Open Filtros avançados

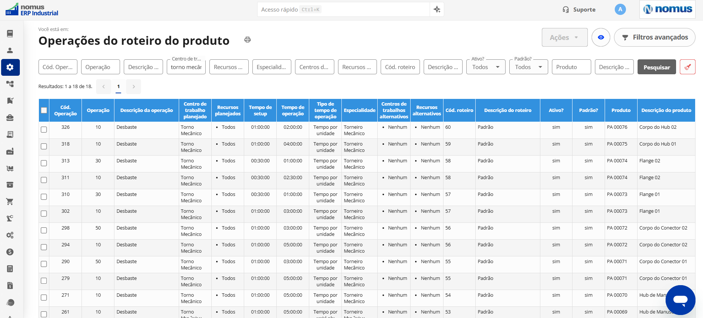click(x=654, y=37)
